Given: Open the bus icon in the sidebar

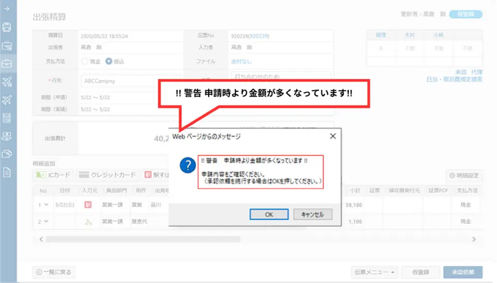Looking at the screenshot, I should pyautogui.click(x=7, y=27).
